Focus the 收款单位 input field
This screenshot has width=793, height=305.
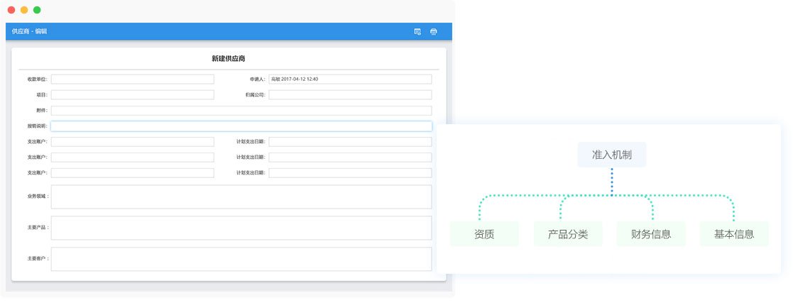click(132, 79)
